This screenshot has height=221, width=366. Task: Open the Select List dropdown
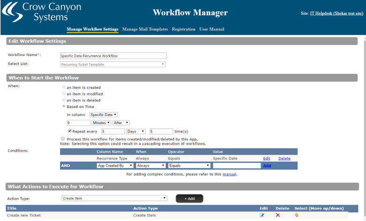point(113,64)
